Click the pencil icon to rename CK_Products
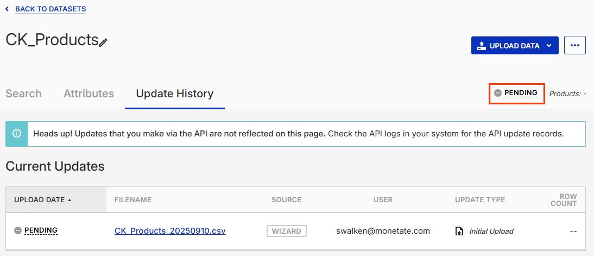Image resolution: width=594 pixels, height=256 pixels. click(x=103, y=42)
